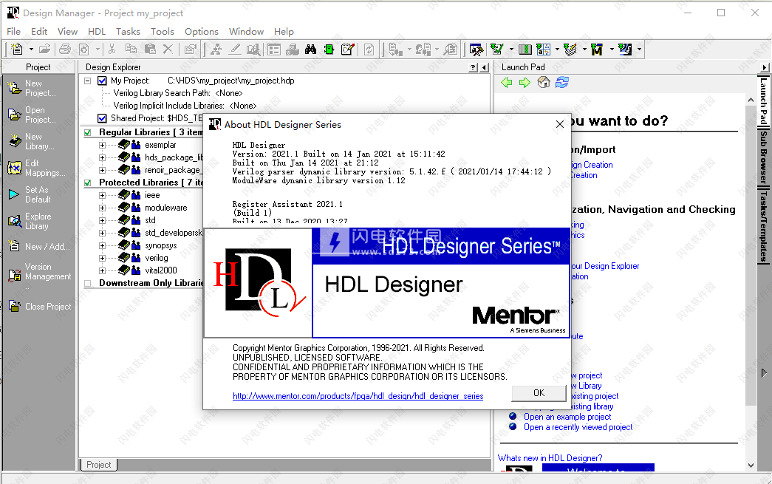The height and width of the screenshot is (484, 772).
Task: Click the New document toolbar icon
Action: pos(17,50)
